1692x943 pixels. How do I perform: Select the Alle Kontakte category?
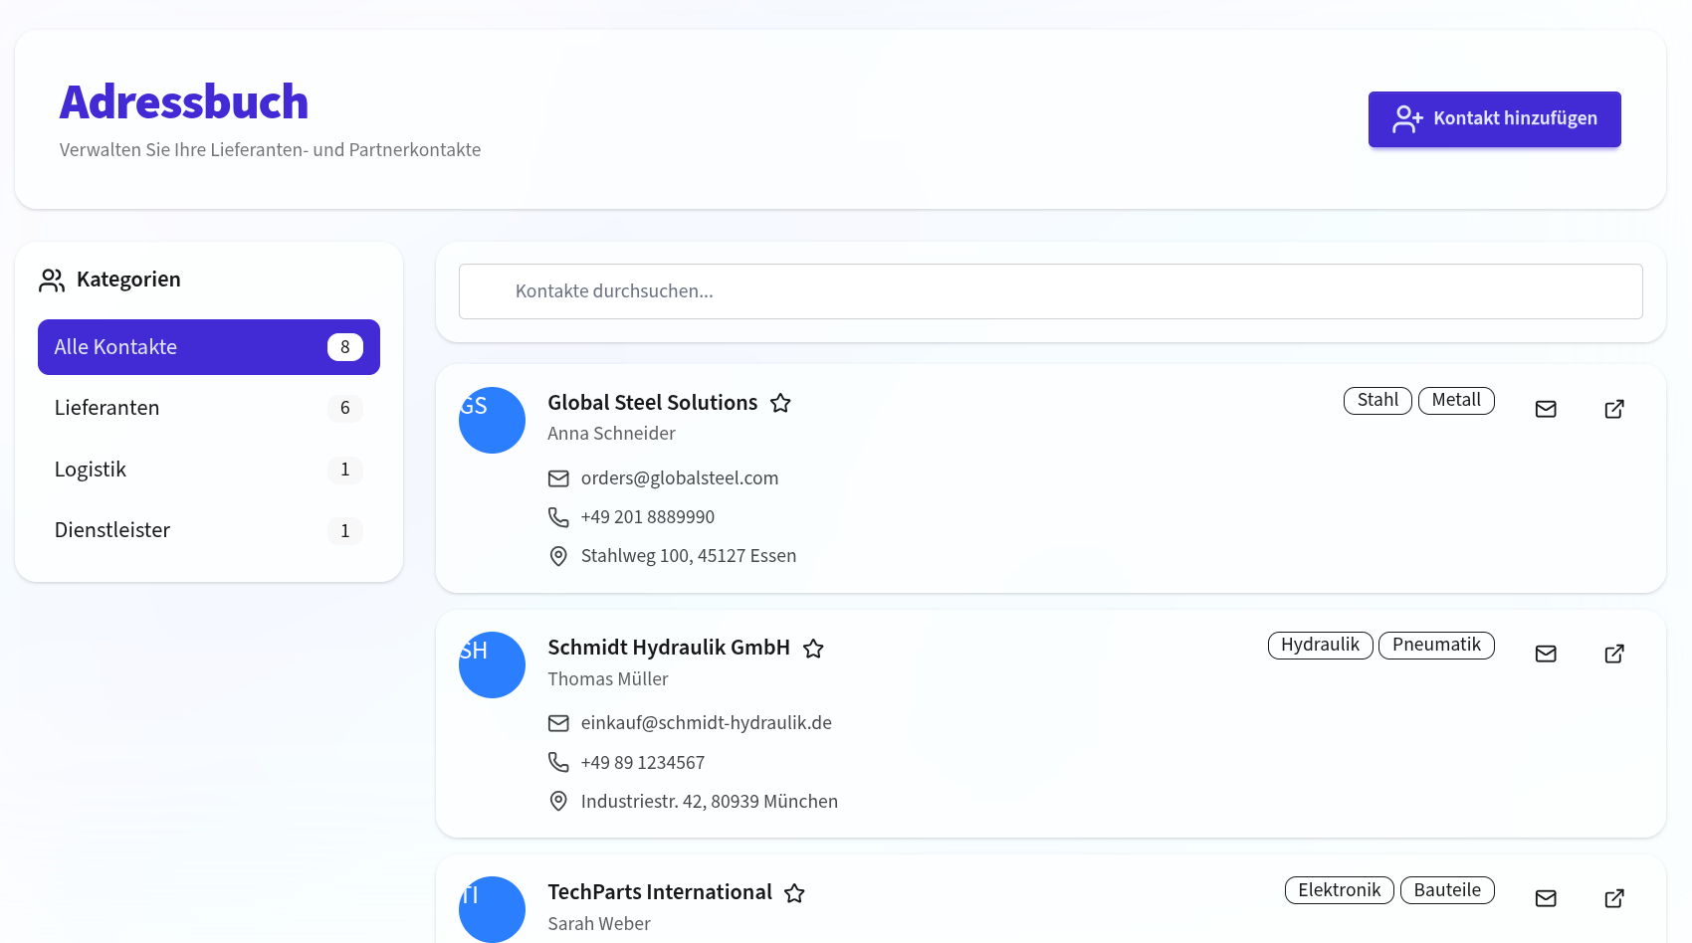pos(209,347)
